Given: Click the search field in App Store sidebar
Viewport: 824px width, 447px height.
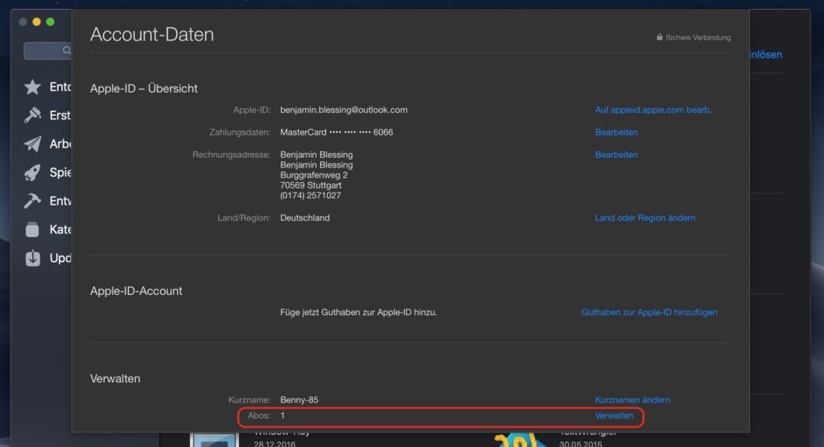Looking at the screenshot, I should pos(47,51).
